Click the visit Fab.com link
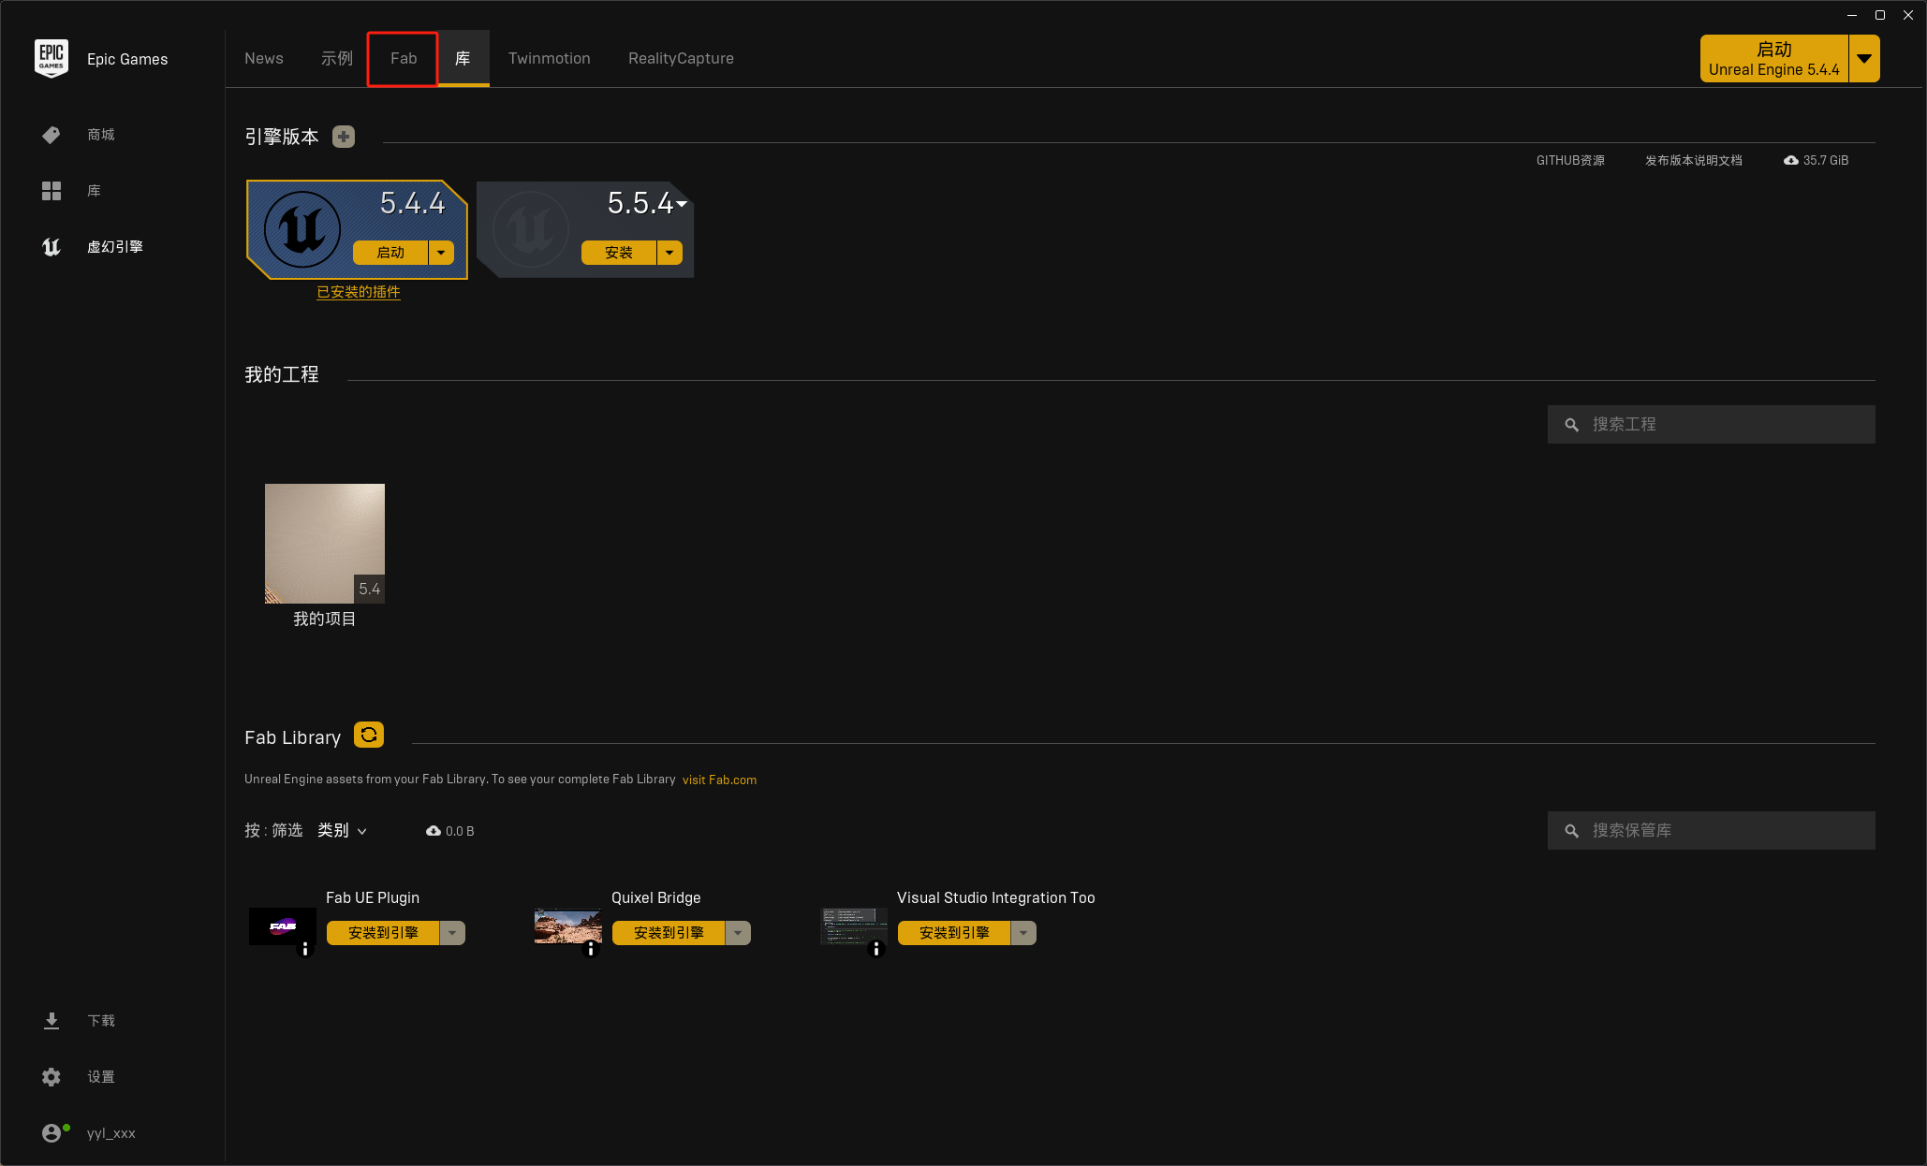 coord(719,780)
